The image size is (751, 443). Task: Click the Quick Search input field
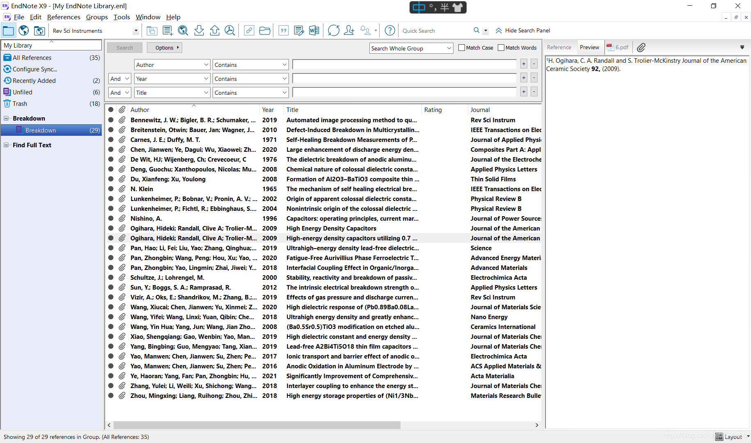pyautogui.click(x=436, y=31)
